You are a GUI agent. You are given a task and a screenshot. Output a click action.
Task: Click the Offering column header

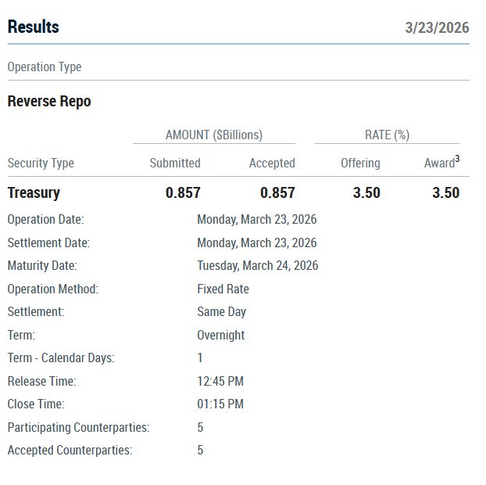click(x=360, y=163)
